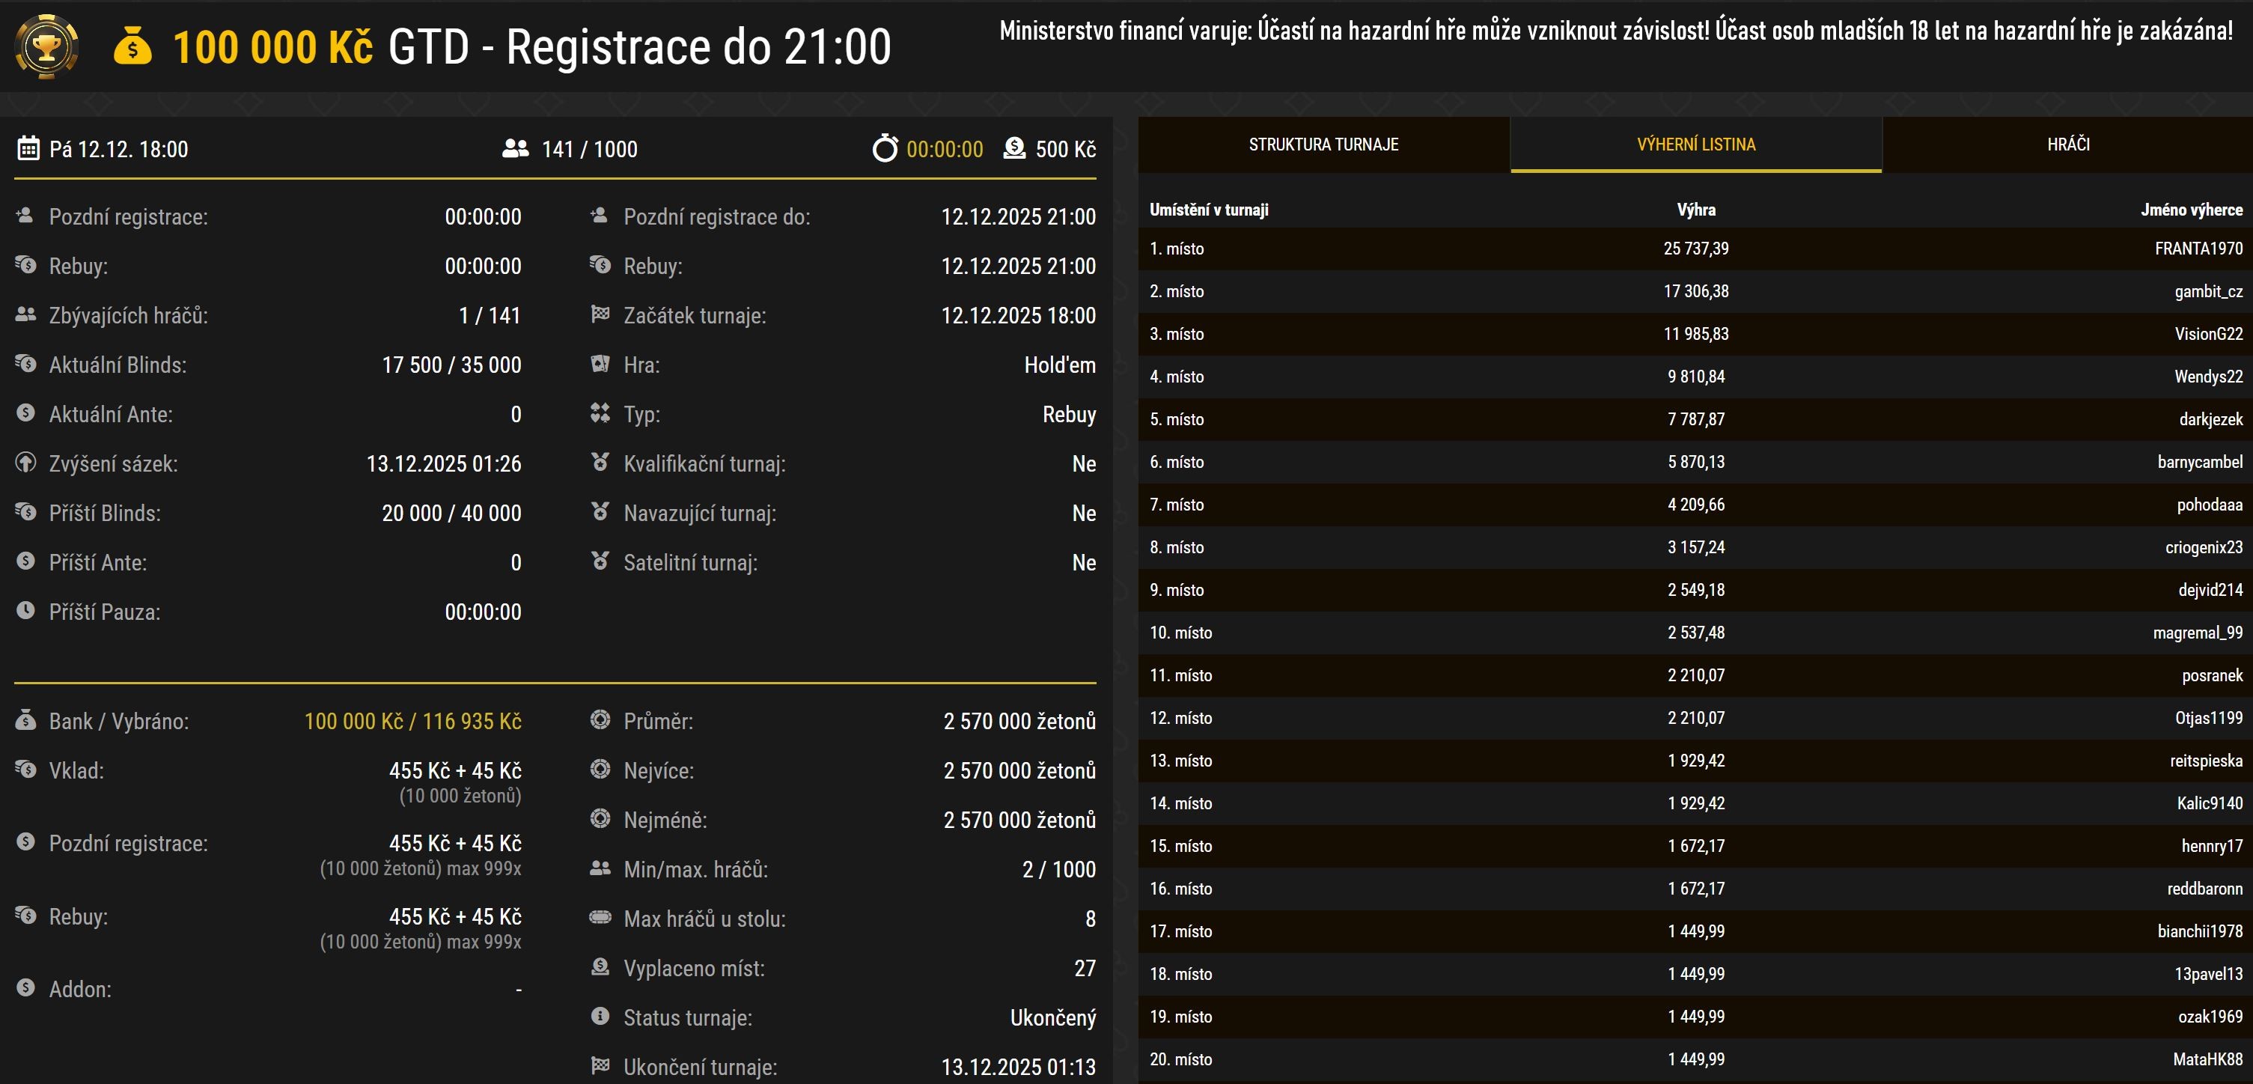Click player name bianchii1978
This screenshot has height=1084, width=2253.
[x=2200, y=931]
